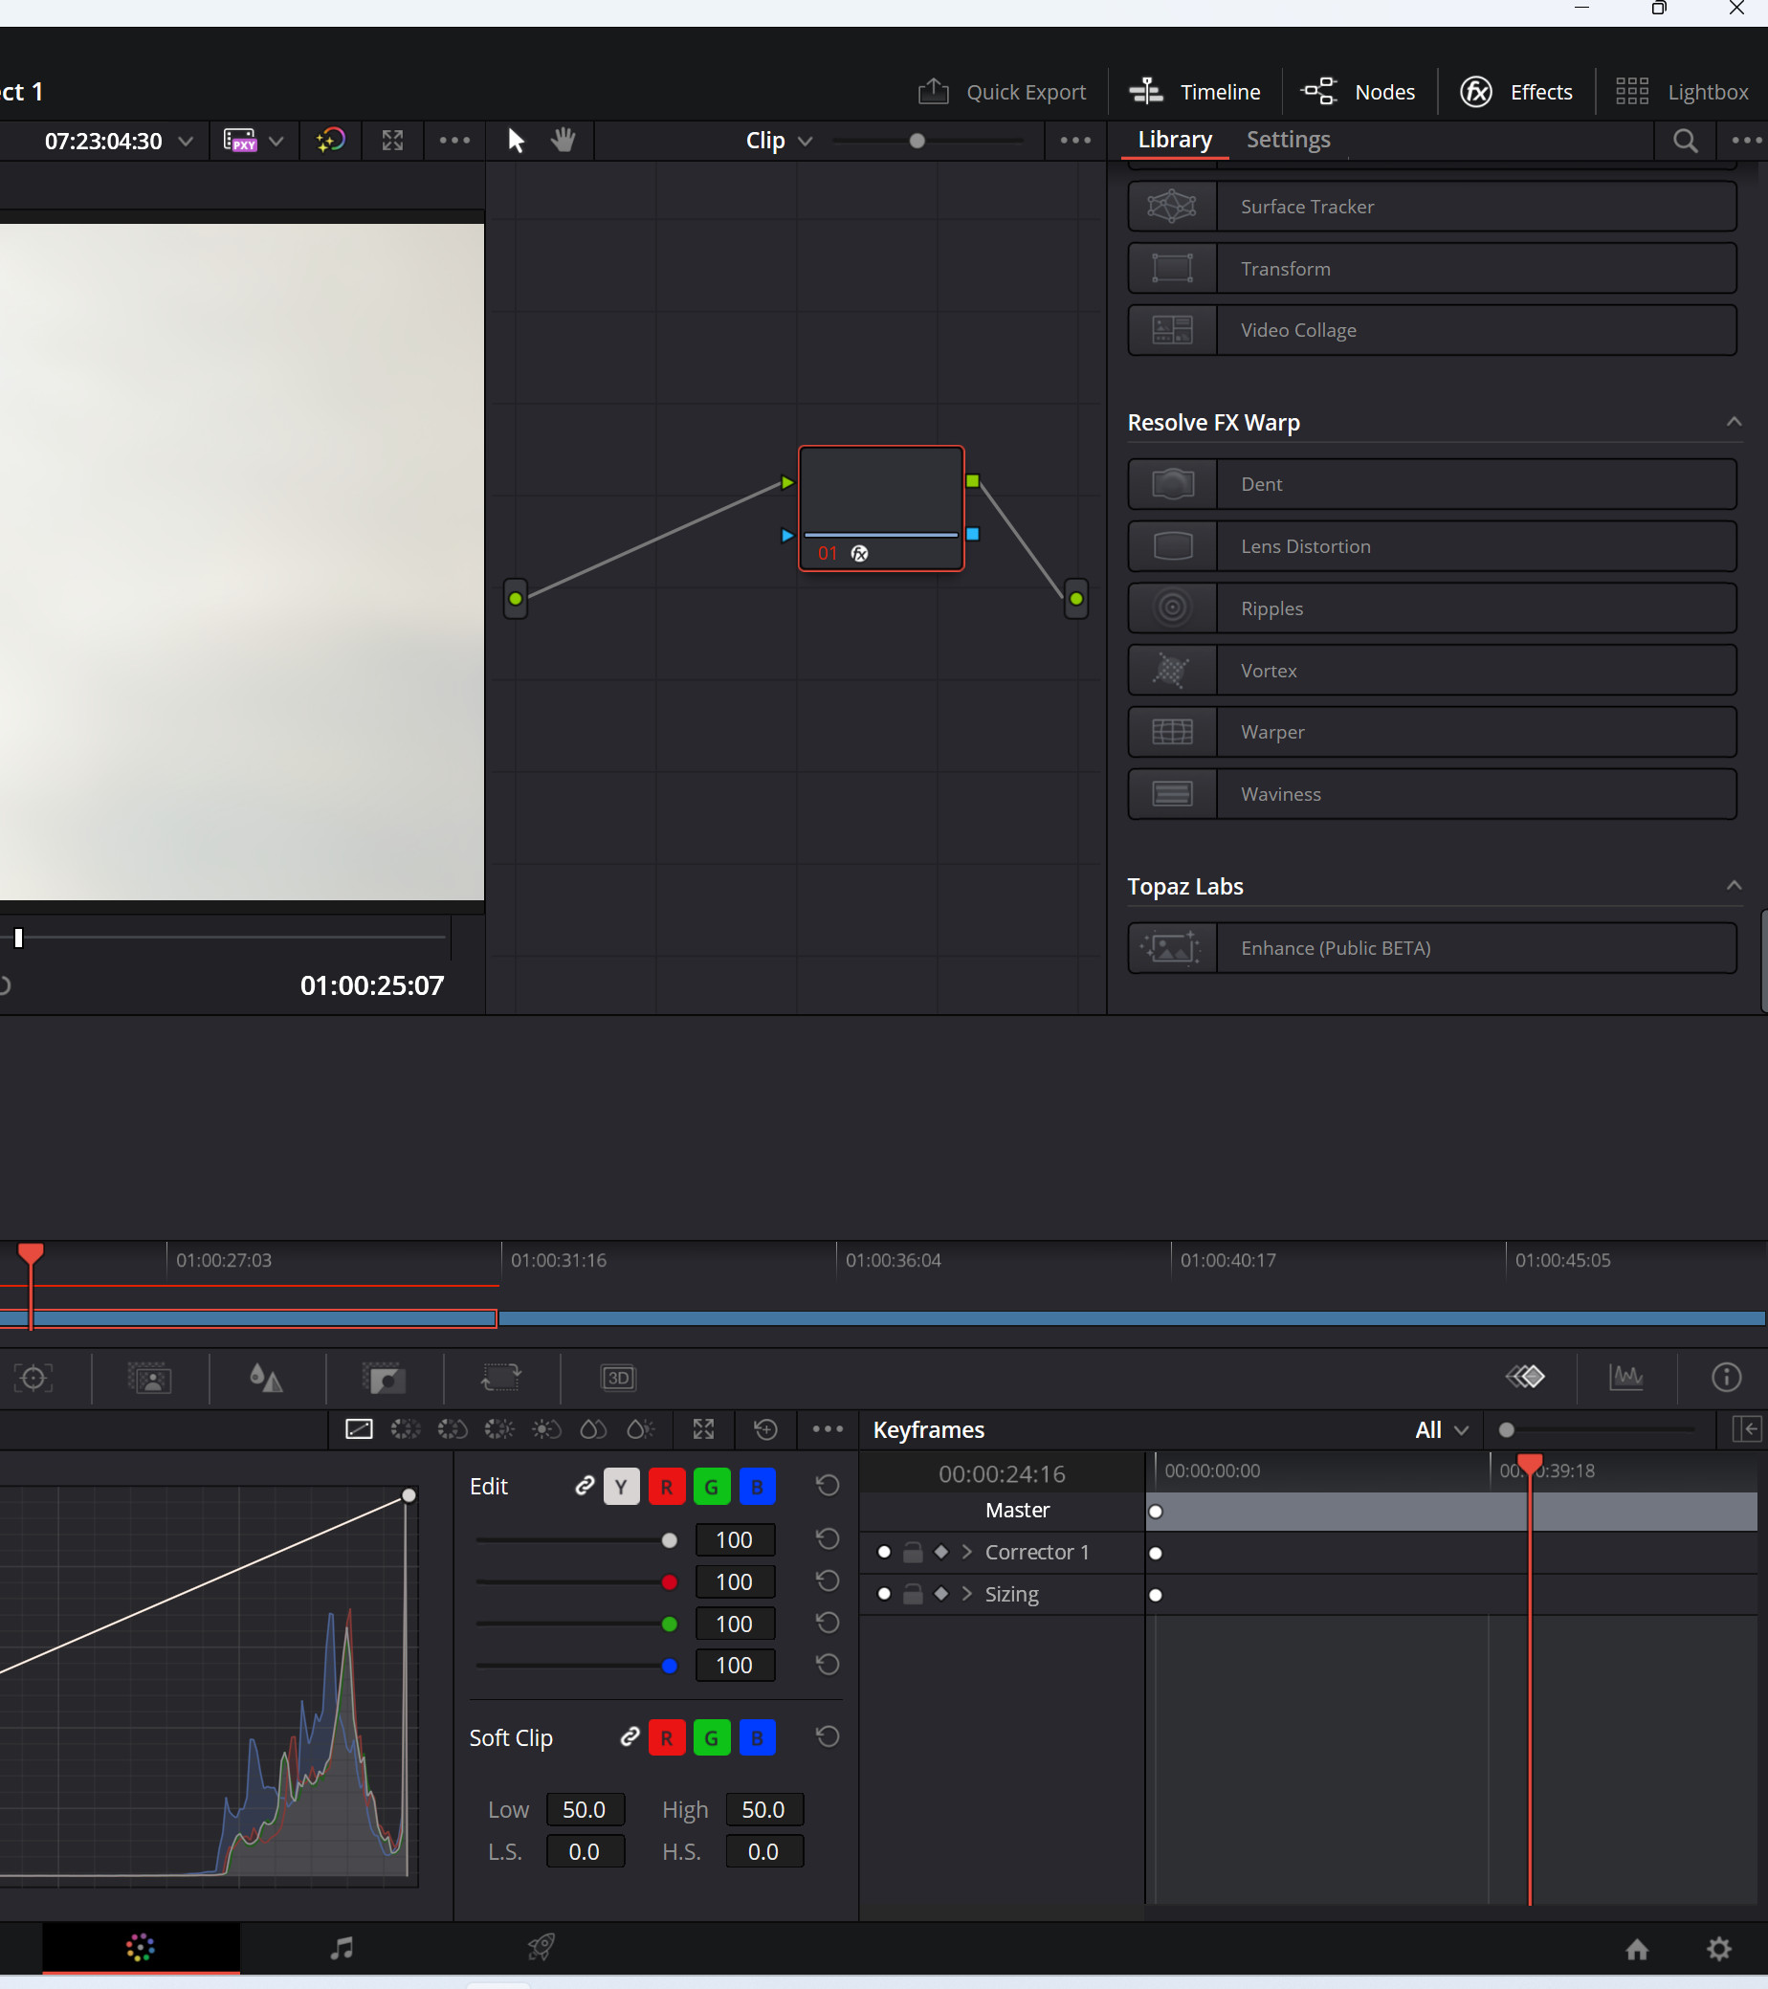The image size is (1768, 1989).
Task: Search the effects library
Action: click(1686, 141)
